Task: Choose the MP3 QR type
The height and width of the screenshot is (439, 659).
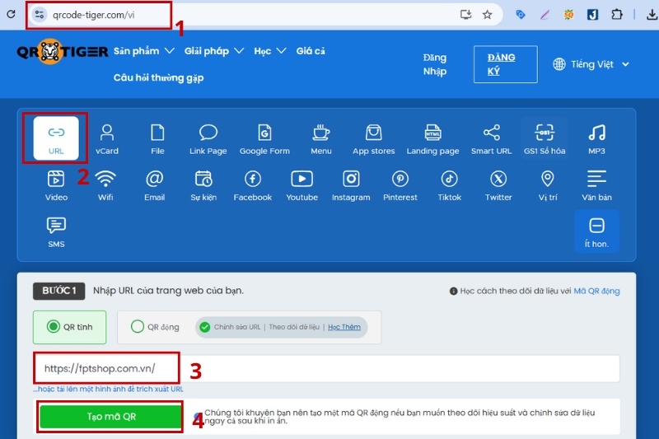Action: click(x=596, y=139)
